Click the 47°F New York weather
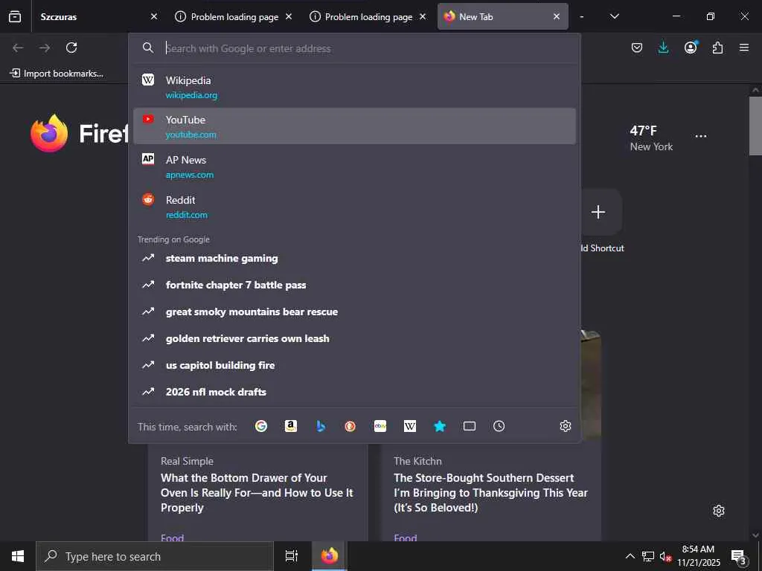This screenshot has height=571, width=762. [x=651, y=138]
